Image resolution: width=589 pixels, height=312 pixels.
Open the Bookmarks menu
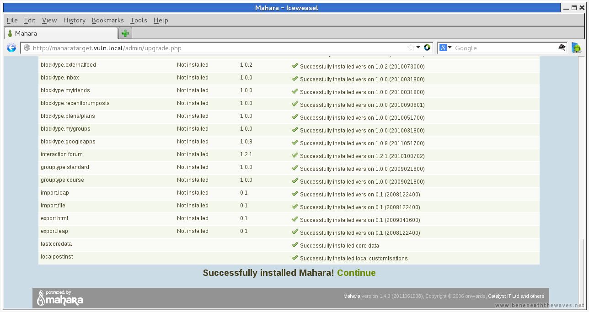pyautogui.click(x=107, y=20)
